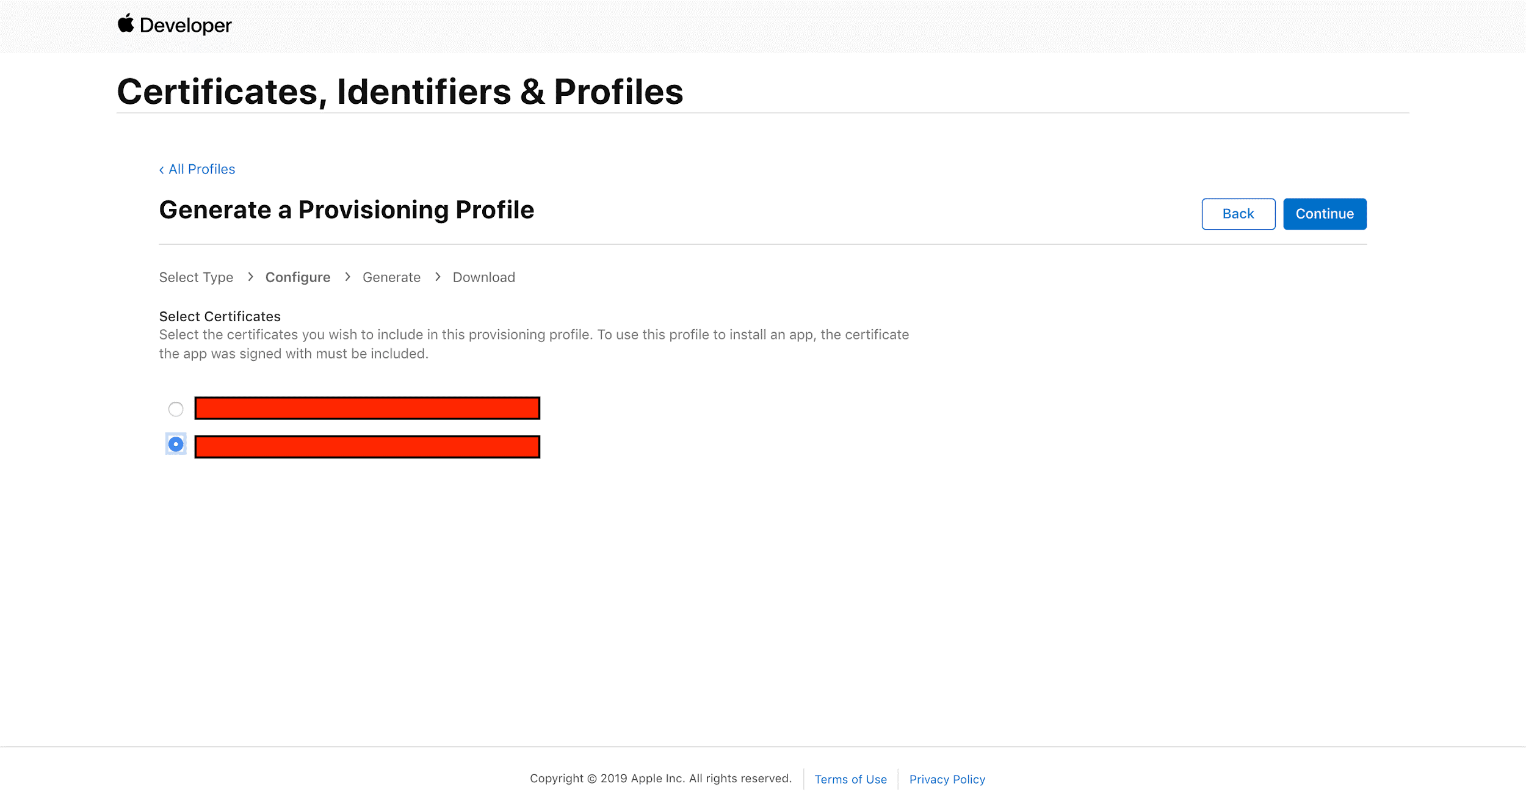The height and width of the screenshot is (811, 1526).
Task: Select the first certificate radio button
Action: [175, 408]
